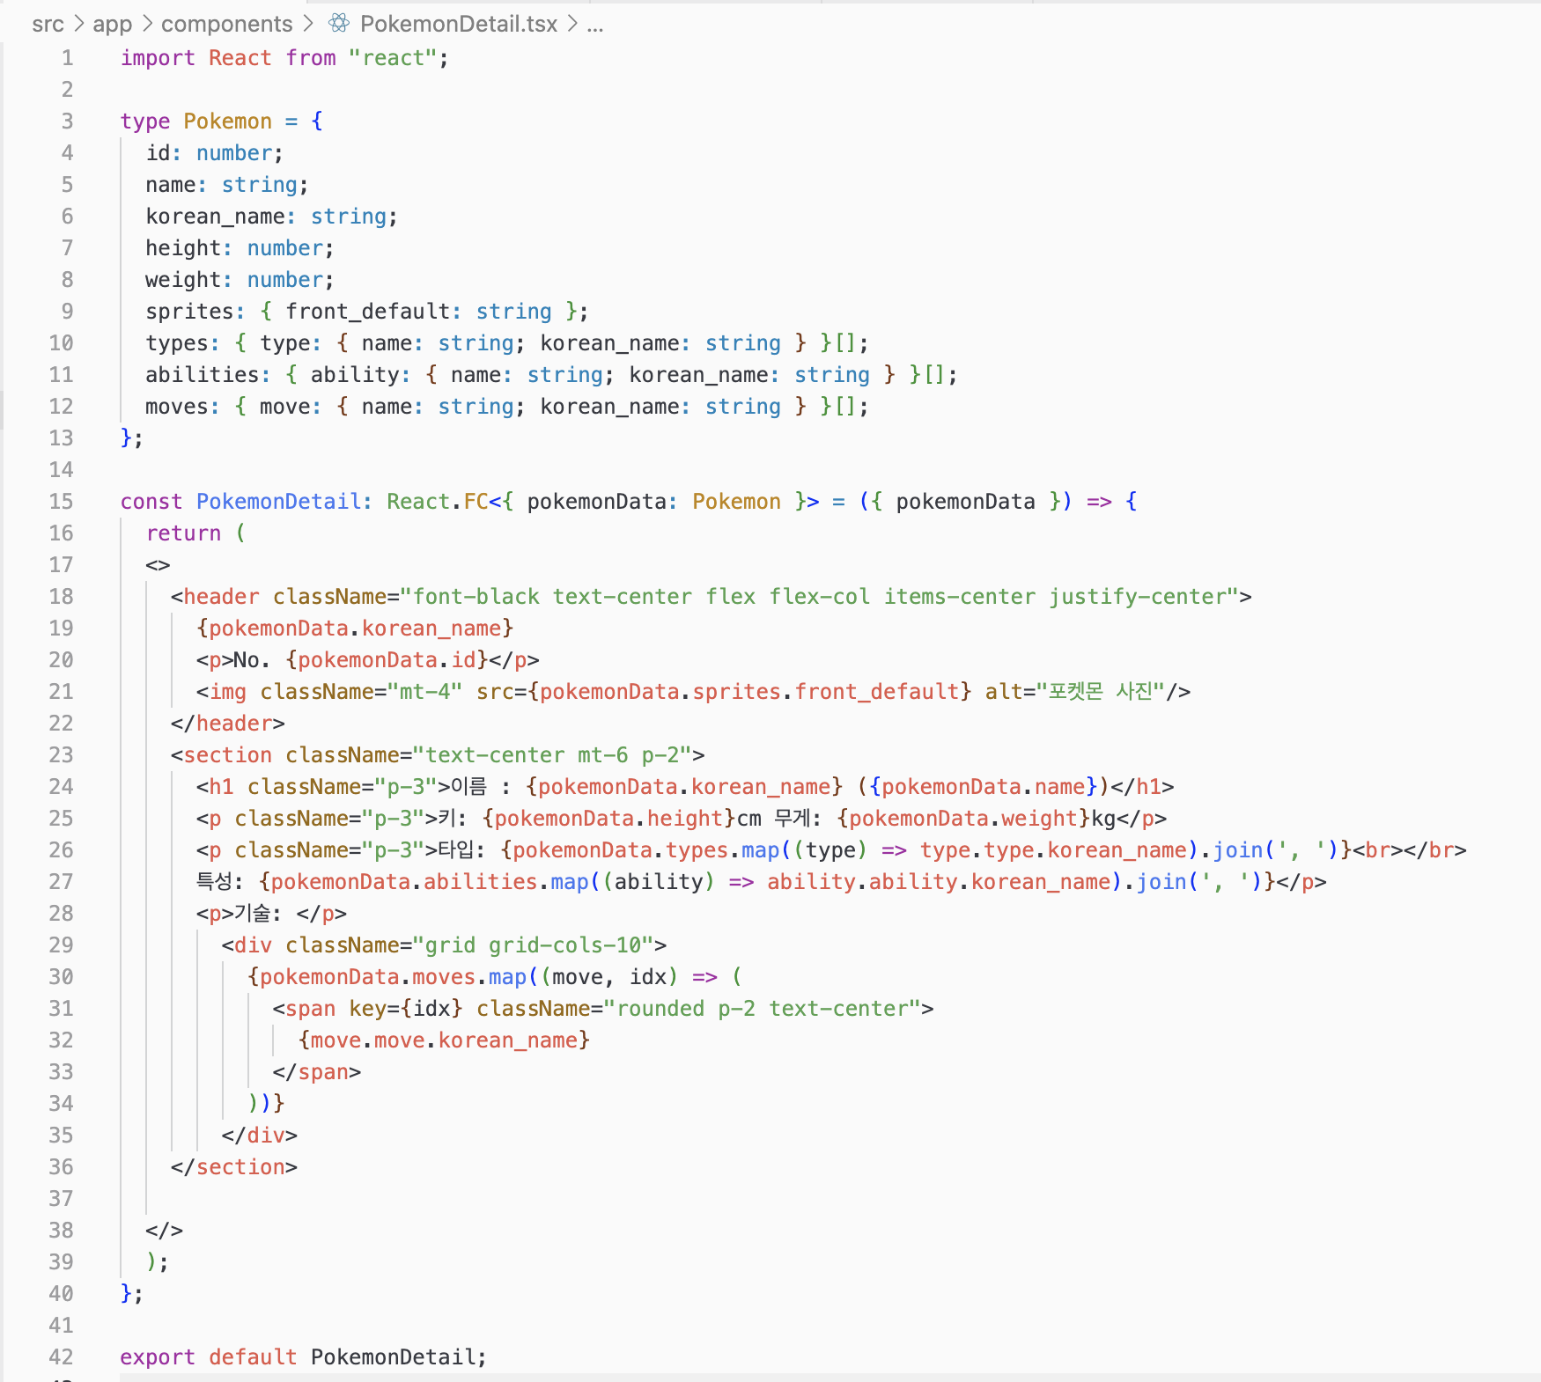Click 'moves' in the Pokemon type
The width and height of the screenshot is (1541, 1382).
tap(177, 407)
